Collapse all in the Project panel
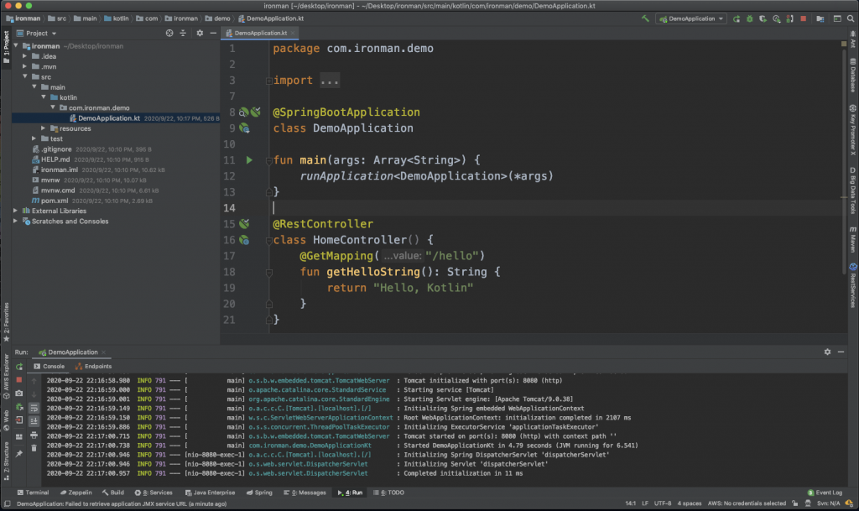 [183, 34]
